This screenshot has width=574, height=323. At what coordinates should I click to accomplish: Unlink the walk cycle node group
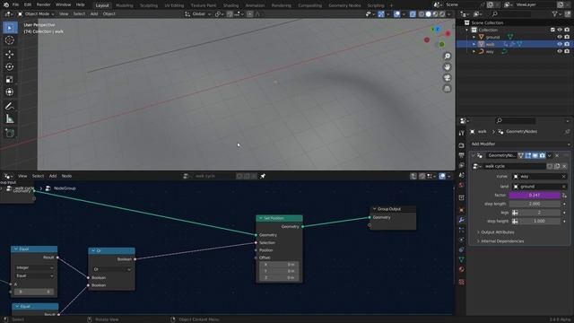(564, 166)
